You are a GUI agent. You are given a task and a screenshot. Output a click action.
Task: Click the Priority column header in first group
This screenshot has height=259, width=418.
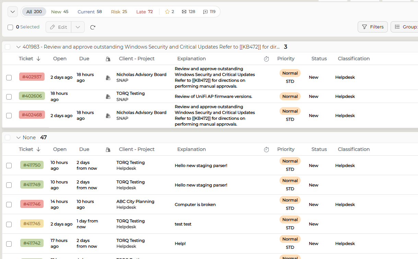pyautogui.click(x=286, y=59)
